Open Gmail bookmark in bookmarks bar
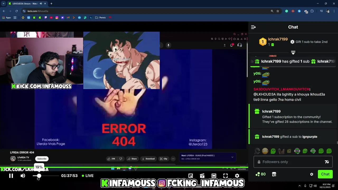Image resolution: width=338 pixels, height=190 pixels. coord(68,18)
